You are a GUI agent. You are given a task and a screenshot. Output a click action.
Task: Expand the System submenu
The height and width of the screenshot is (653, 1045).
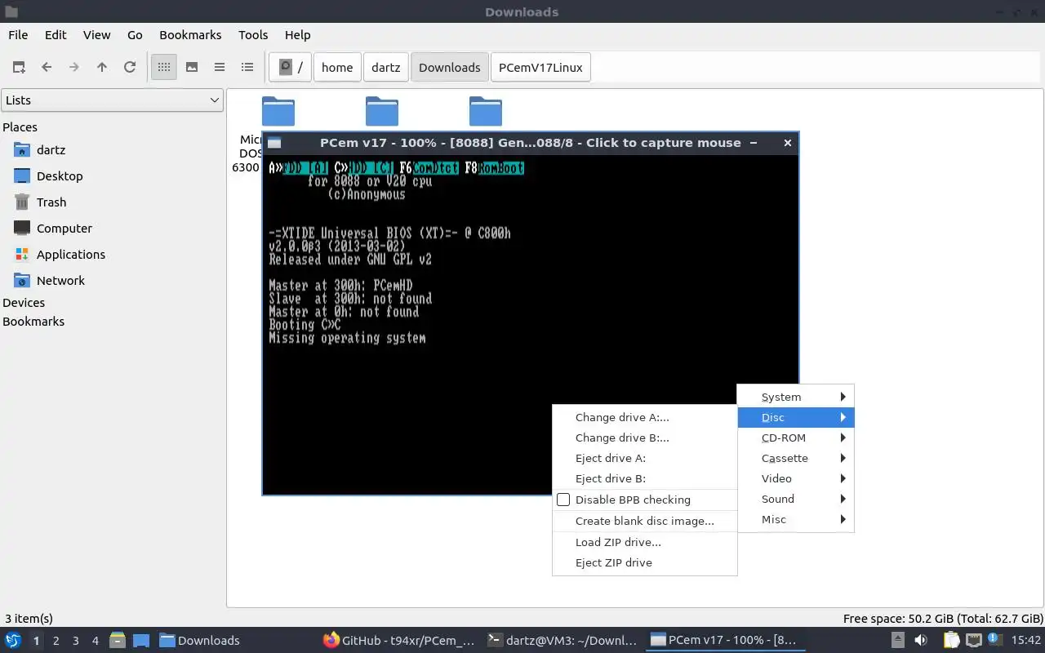tap(796, 397)
